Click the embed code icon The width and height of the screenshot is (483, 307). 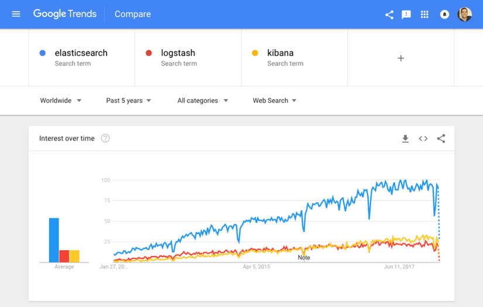(x=423, y=138)
